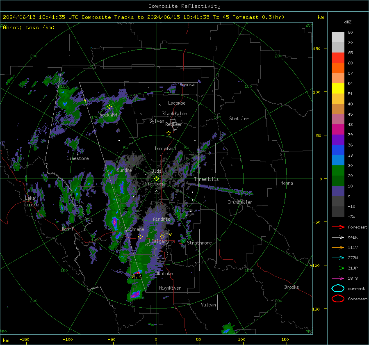Click the Composite_Reflectivity title
369x345 pixels.
click(184, 6)
